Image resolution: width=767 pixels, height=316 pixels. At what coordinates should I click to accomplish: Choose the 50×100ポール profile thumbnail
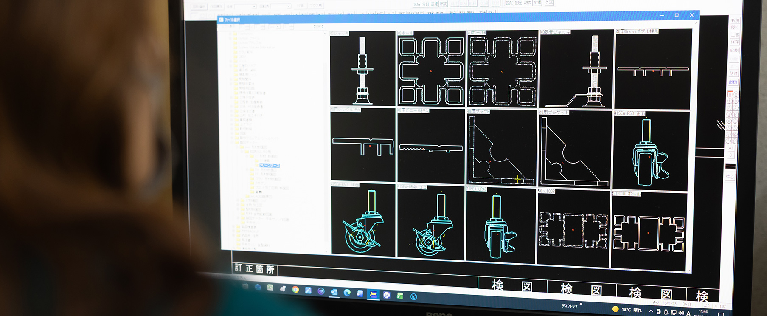[649, 232]
